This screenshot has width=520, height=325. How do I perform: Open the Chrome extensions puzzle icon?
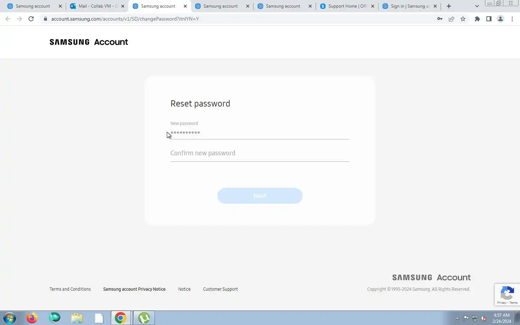point(477,19)
